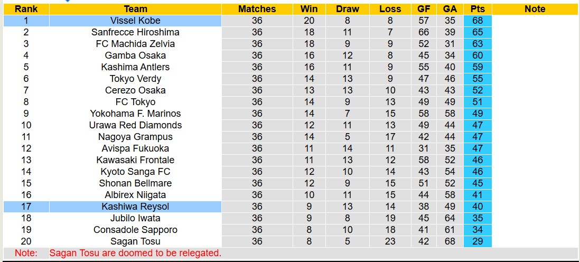Click the GF column header
580x262 pixels.
424,9
